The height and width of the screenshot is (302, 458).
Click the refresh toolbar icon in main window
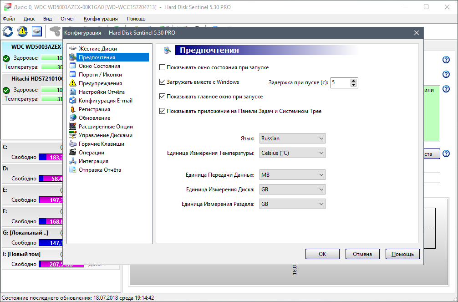click(x=8, y=31)
